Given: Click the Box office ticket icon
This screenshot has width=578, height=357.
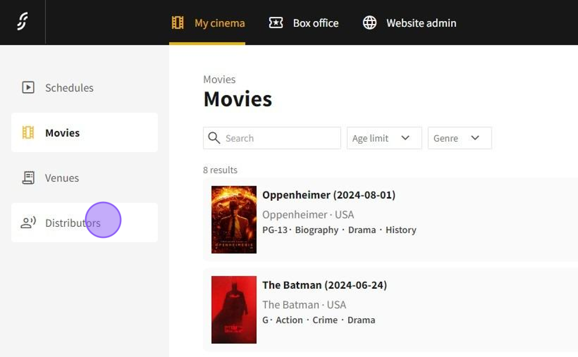Looking at the screenshot, I should (x=276, y=23).
